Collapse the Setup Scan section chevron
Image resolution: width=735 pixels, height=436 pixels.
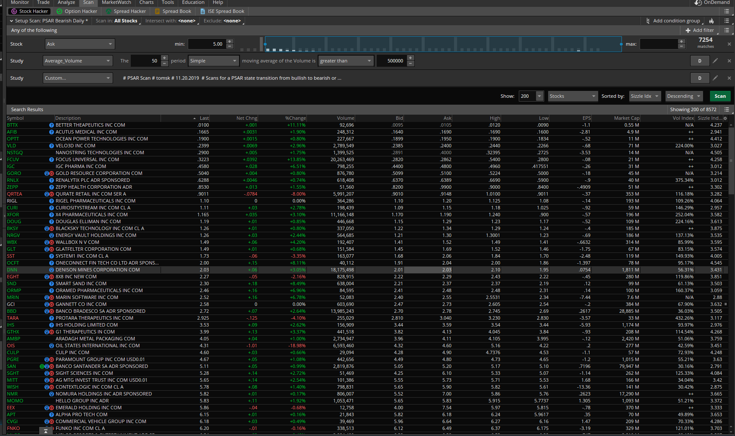point(11,21)
